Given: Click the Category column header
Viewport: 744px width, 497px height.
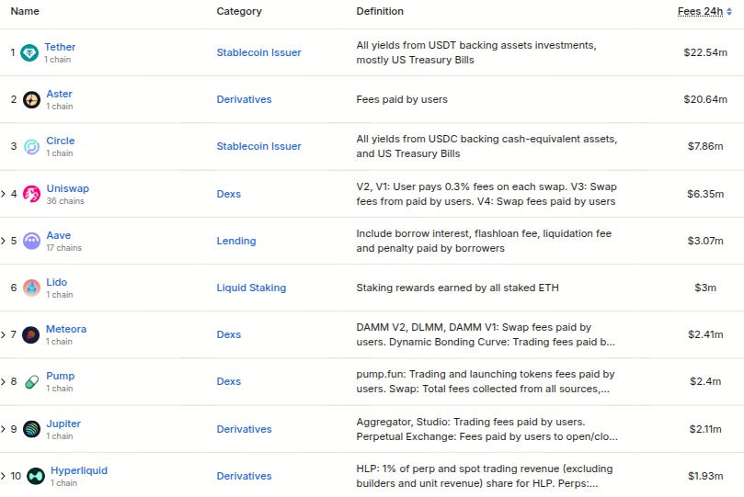Looking at the screenshot, I should click(x=239, y=11).
